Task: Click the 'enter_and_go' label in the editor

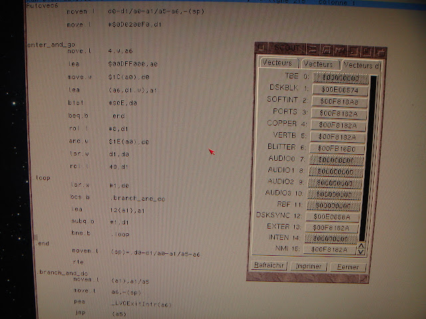Action: (x=51, y=45)
